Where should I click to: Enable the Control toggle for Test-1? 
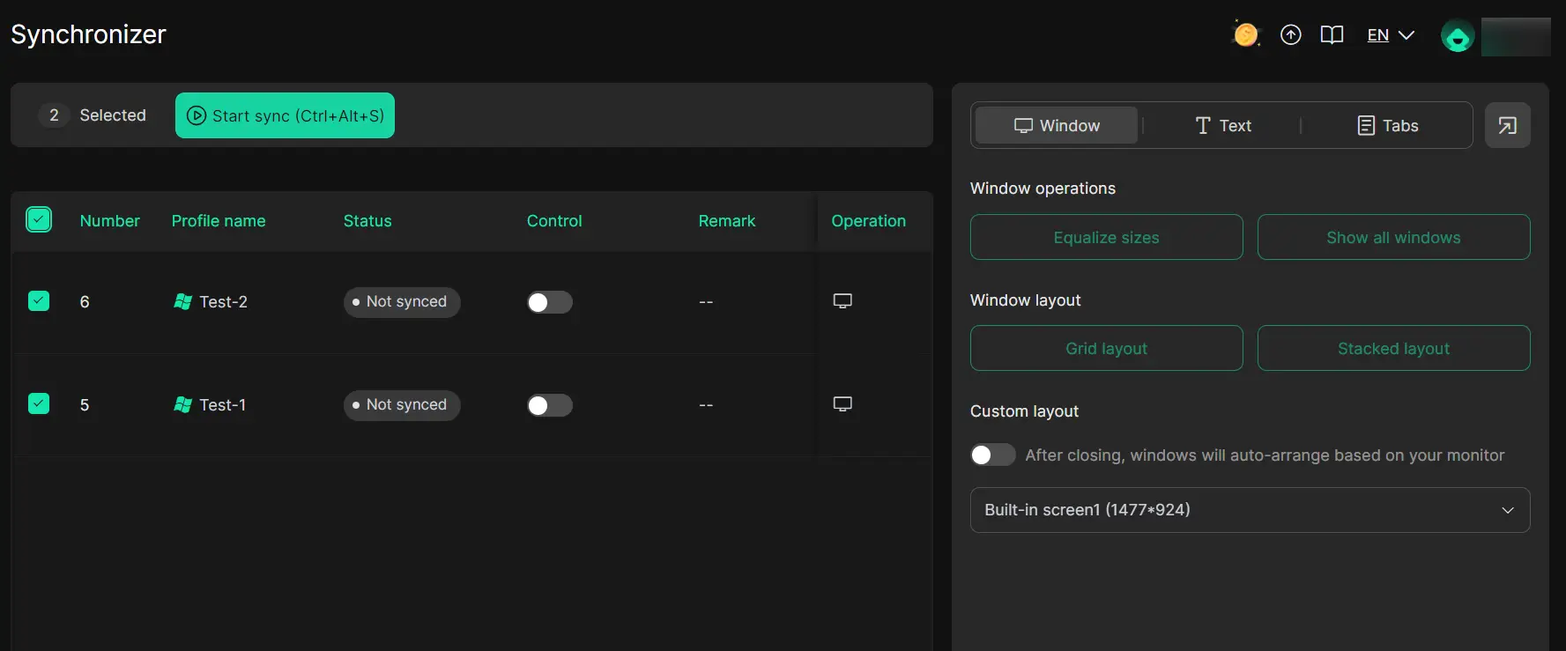click(x=549, y=405)
